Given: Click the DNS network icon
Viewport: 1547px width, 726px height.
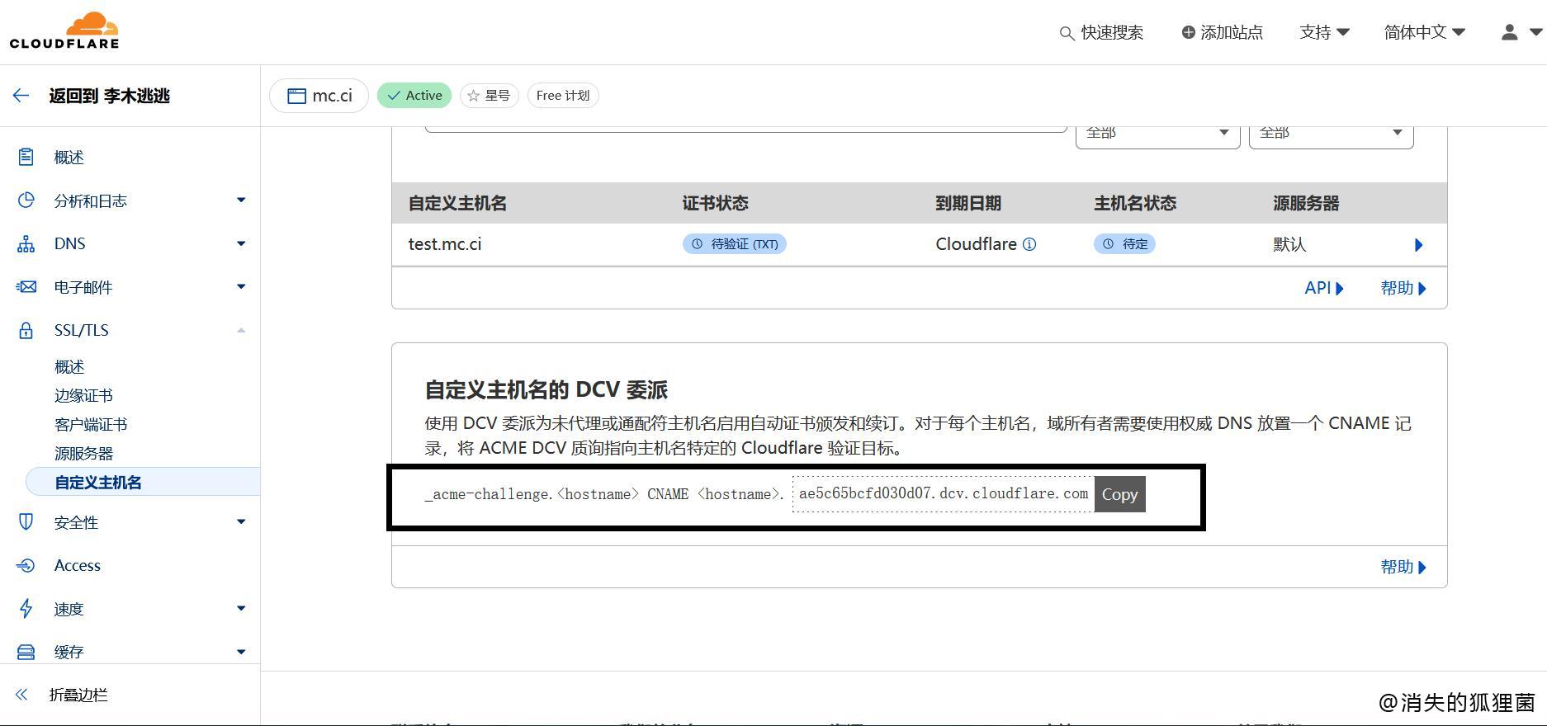Looking at the screenshot, I should 26,243.
